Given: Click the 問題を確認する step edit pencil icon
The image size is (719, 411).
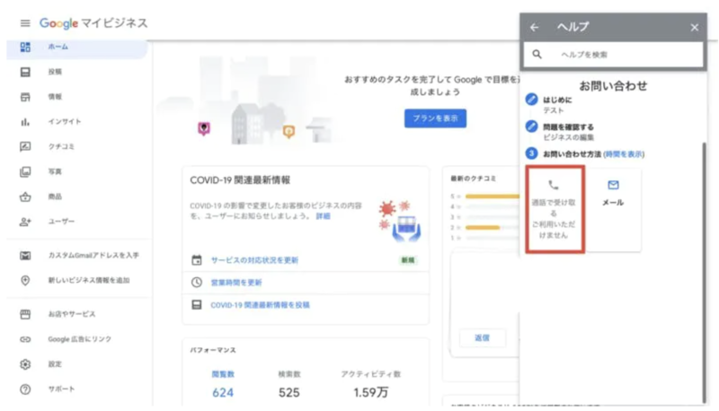Looking at the screenshot, I should (x=531, y=127).
